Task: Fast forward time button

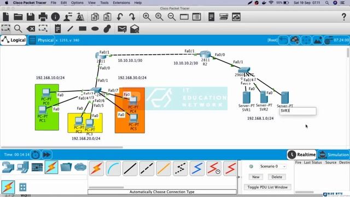Action: (x=46, y=154)
